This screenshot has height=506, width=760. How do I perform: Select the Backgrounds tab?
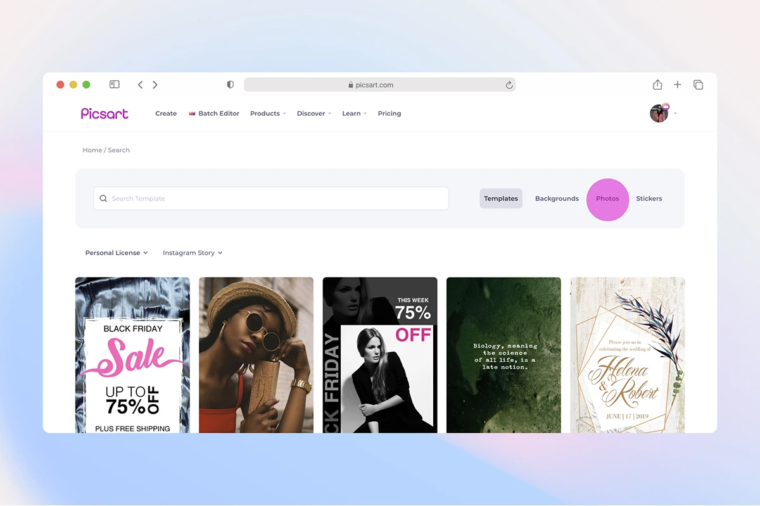[x=557, y=199]
